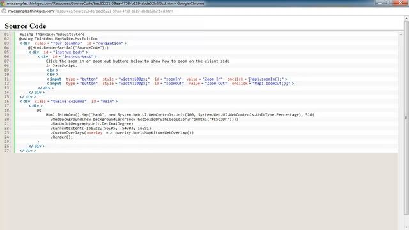
Task: Click 'Map1.zoomOut();' on line 12
Action: [272, 84]
